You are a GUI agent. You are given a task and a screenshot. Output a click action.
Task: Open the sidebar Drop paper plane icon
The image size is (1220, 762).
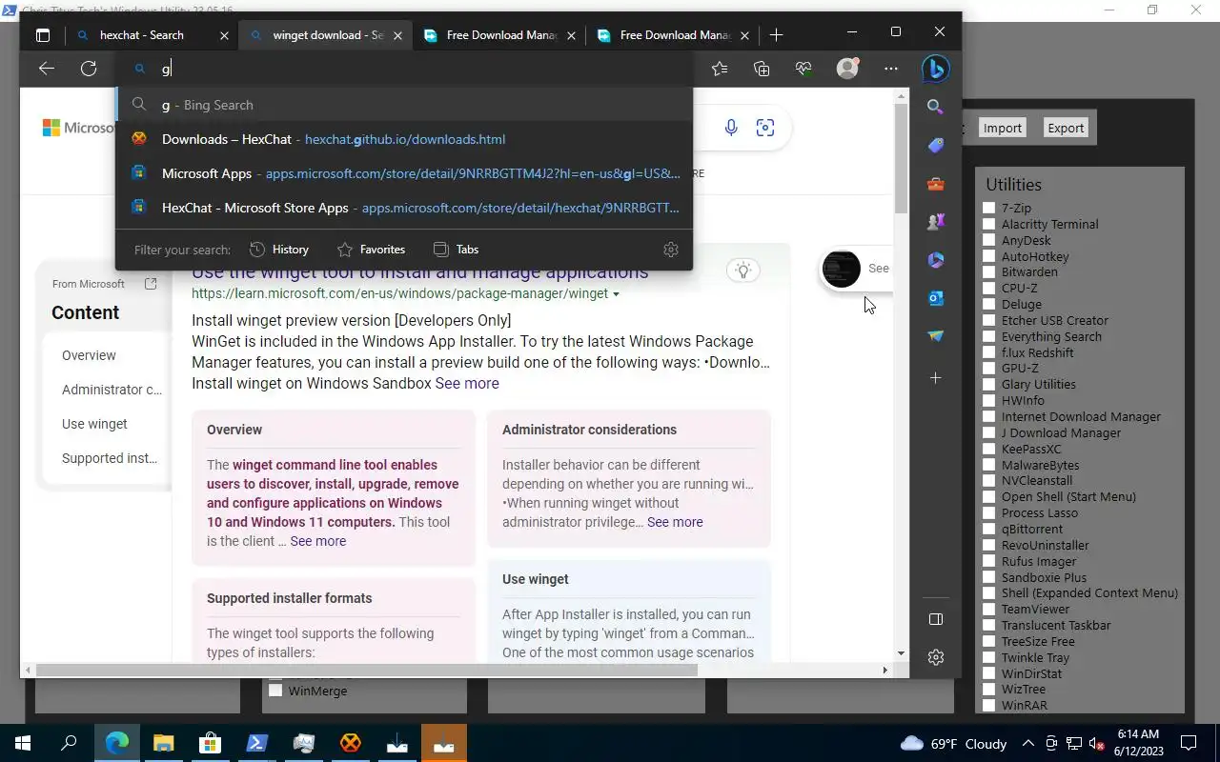coord(935,336)
